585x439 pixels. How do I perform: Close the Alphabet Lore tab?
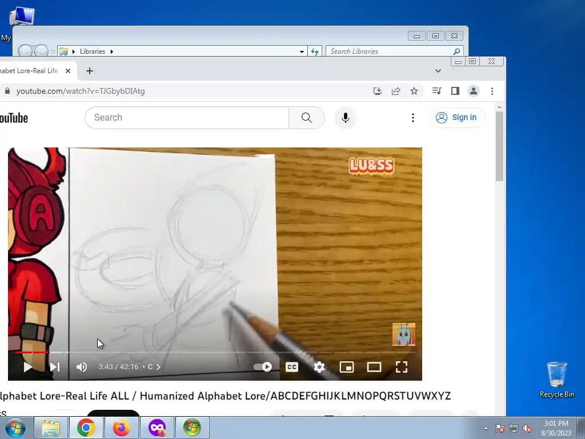[68, 71]
